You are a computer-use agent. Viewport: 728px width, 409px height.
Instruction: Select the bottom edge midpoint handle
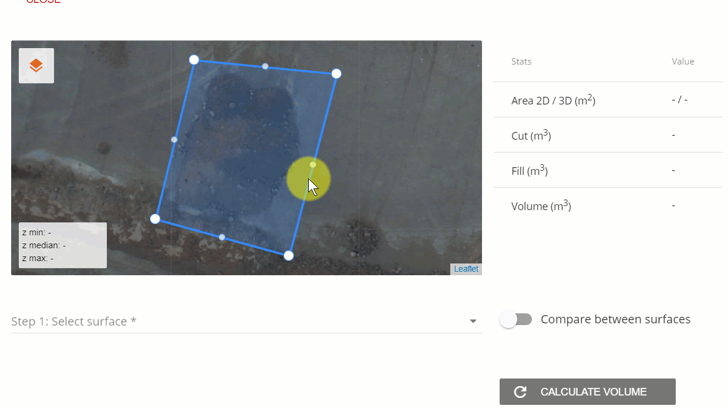click(x=222, y=237)
